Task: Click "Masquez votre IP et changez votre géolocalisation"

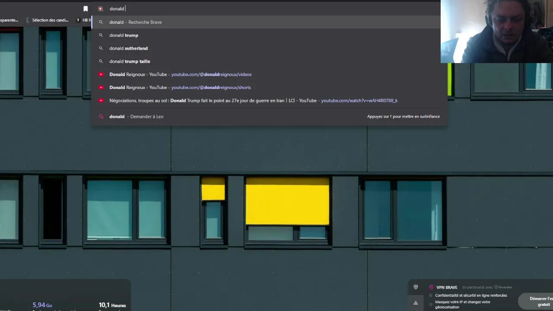Action: point(463,305)
